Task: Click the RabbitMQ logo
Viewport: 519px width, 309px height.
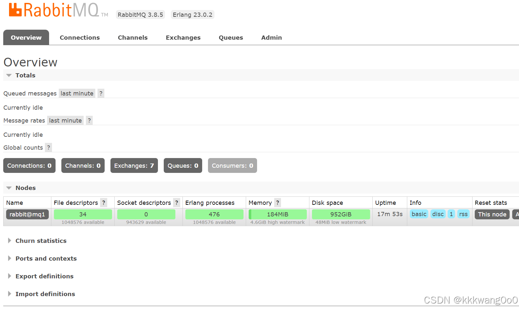Action: [58, 10]
